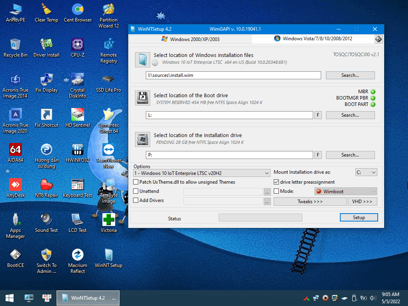Select the SSD Life Pro desktop icon
Image resolution: width=408 pixels, height=306 pixels.
tap(108, 83)
